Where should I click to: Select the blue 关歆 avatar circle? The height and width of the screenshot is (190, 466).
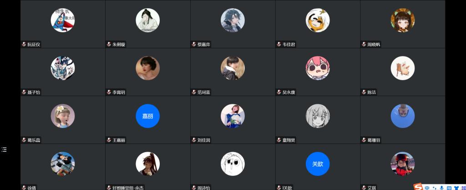point(318,164)
